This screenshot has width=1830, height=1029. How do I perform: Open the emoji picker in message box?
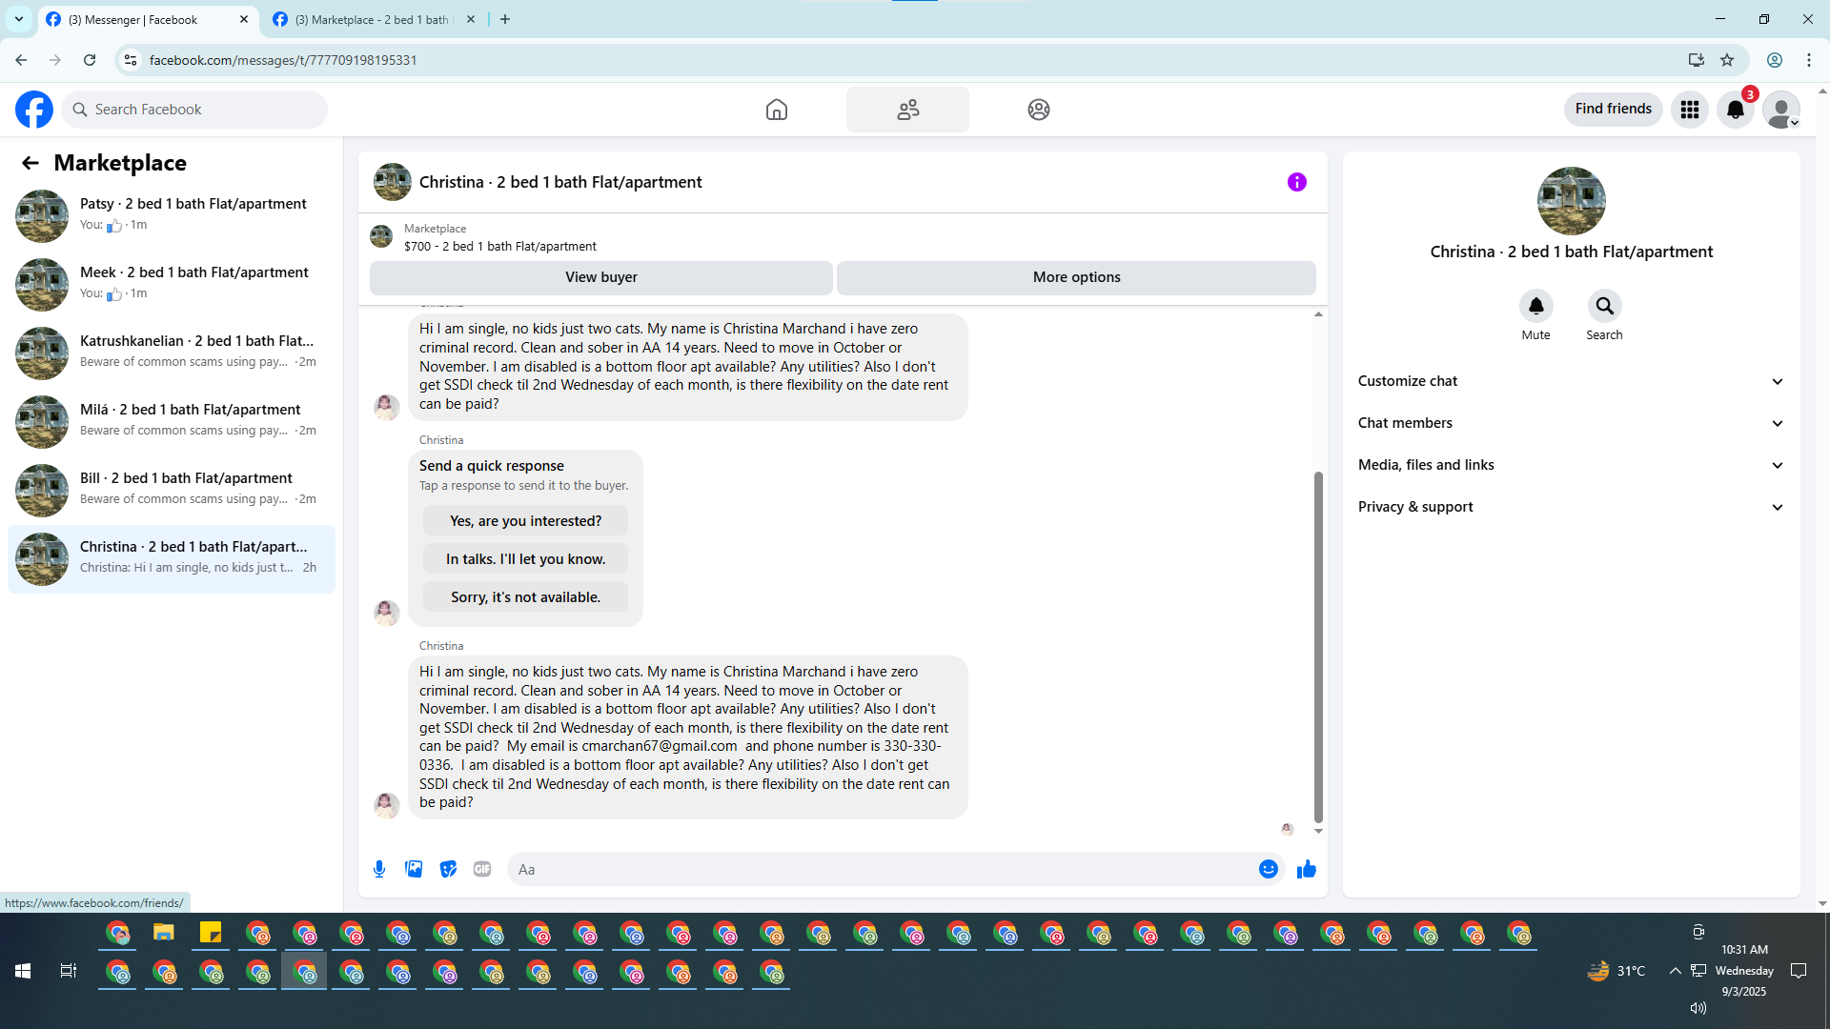[x=1269, y=869]
